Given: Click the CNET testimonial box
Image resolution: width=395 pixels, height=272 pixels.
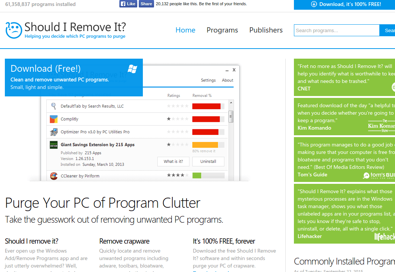Looking at the screenshot, I should coord(344,77).
